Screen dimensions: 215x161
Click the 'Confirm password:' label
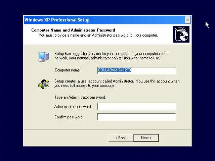(x=69, y=117)
